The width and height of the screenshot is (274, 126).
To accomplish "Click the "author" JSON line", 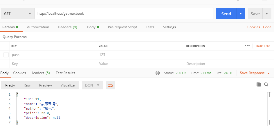I will point(40,108).
